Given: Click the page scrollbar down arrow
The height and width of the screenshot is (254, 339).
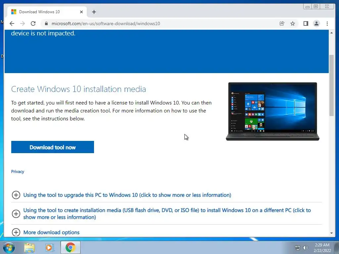Looking at the screenshot, I should [331, 233].
